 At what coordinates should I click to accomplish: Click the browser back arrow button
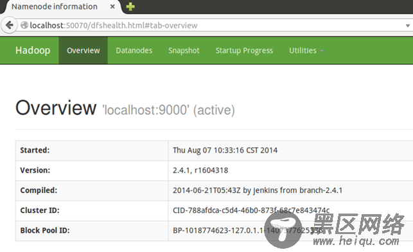(9, 25)
